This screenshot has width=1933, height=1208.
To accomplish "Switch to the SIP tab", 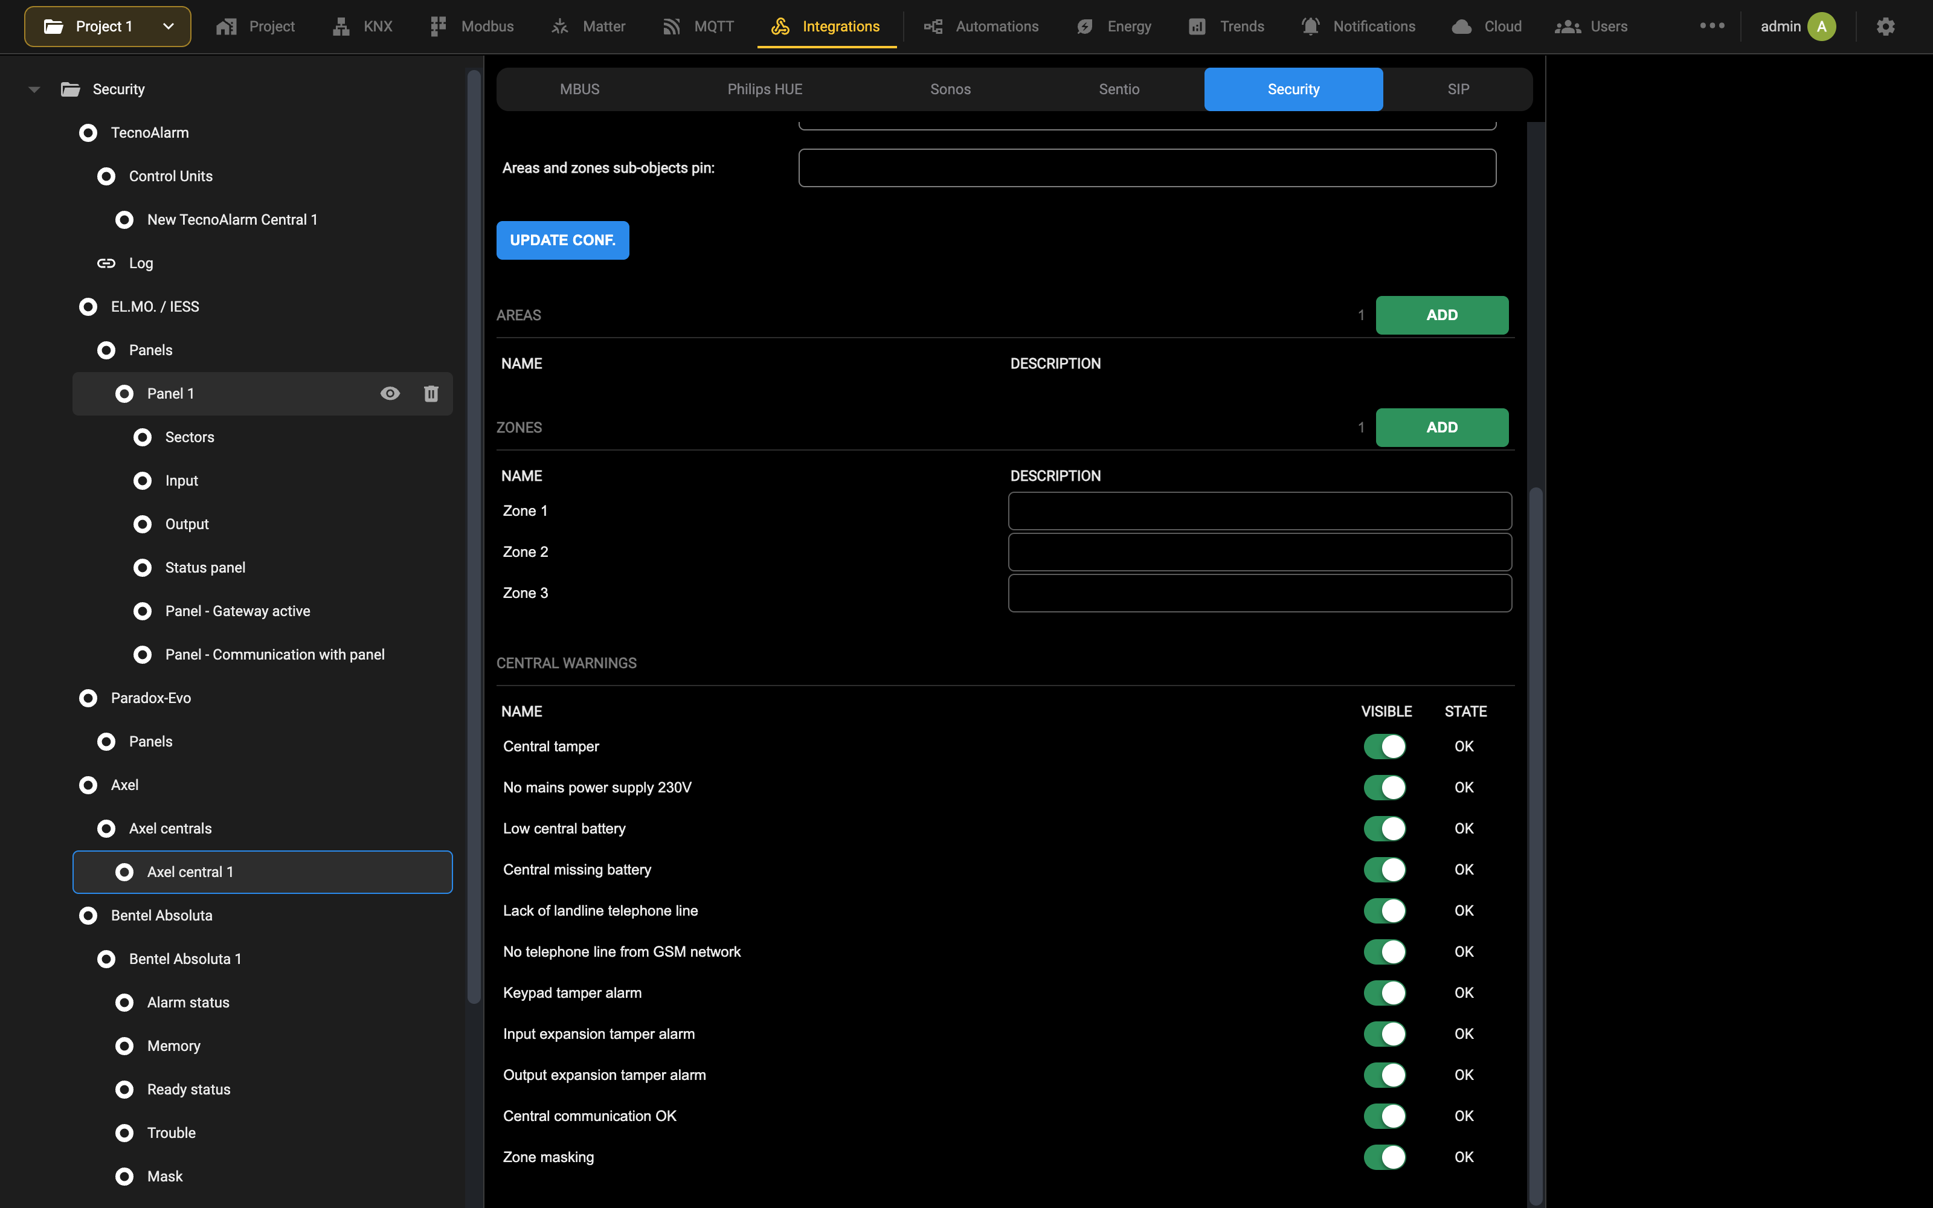I will pos(1459,89).
